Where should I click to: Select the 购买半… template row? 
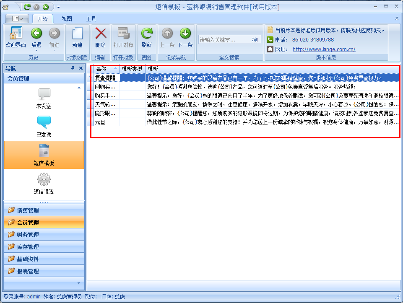pyautogui.click(x=244, y=96)
